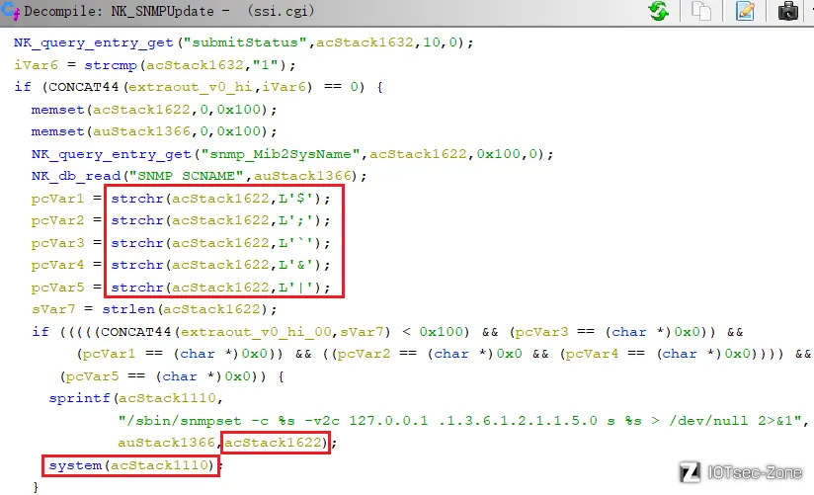This screenshot has height=495, width=814.
Task: Click variable pcVar4 assignment
Action: (x=57, y=265)
